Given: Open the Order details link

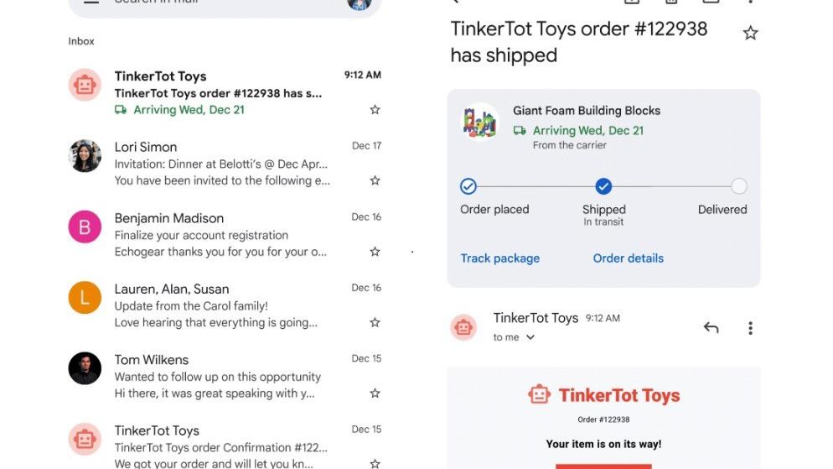Looking at the screenshot, I should pyautogui.click(x=628, y=258).
